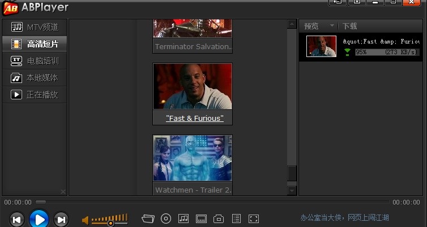Click the disc icon in the toolbar
Viewport: 427px width, 227px height.
pyautogui.click(x=166, y=219)
